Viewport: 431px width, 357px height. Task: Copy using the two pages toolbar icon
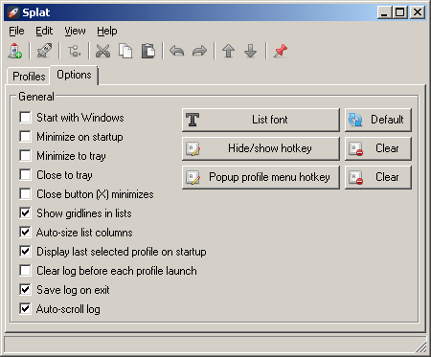[125, 51]
